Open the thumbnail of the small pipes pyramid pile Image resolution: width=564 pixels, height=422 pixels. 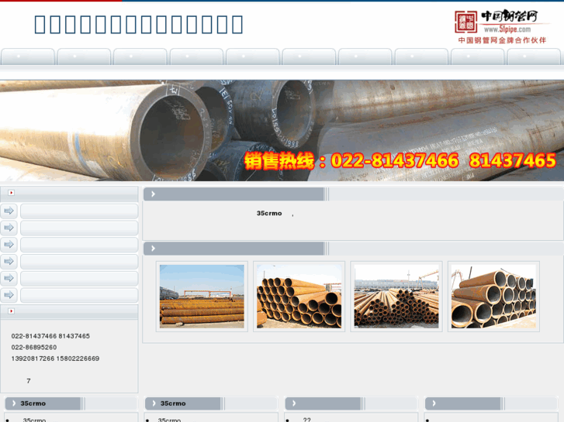pos(396,297)
